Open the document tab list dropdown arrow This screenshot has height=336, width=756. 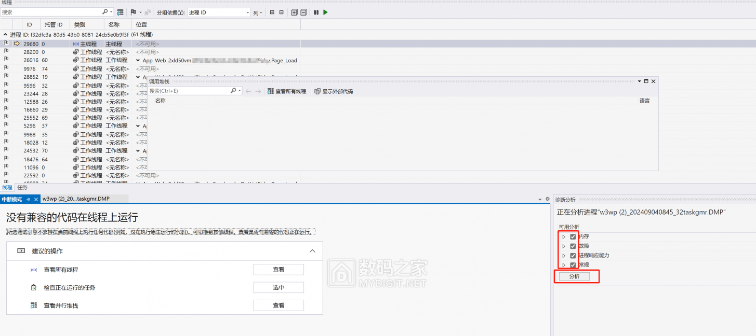(540, 199)
